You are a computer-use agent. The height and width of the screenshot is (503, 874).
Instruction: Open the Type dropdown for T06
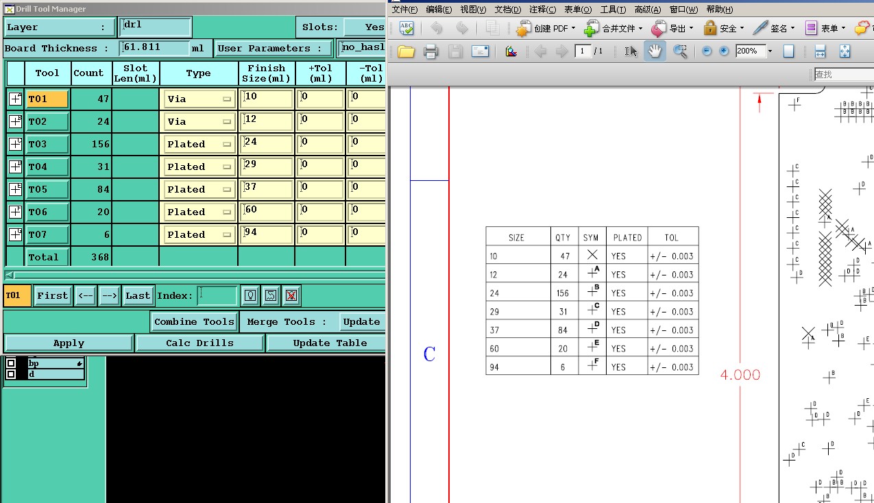[199, 212]
